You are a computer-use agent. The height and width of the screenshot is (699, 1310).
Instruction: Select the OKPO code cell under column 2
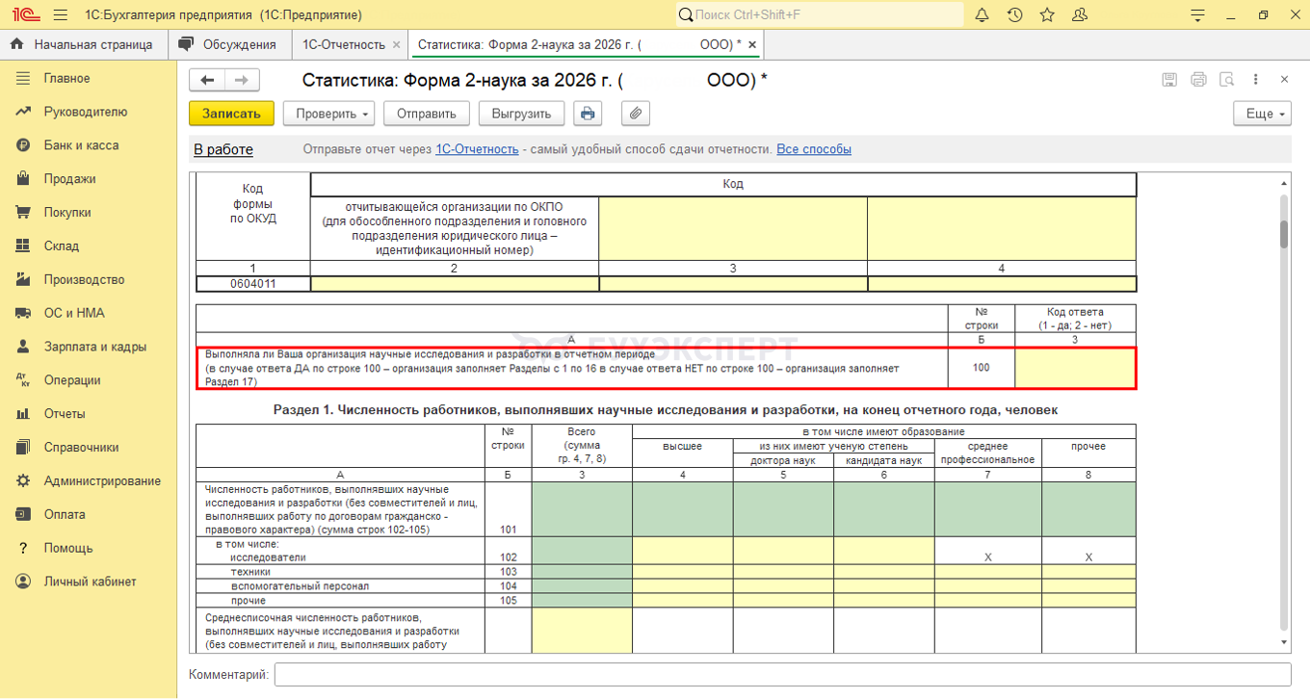[x=455, y=284]
